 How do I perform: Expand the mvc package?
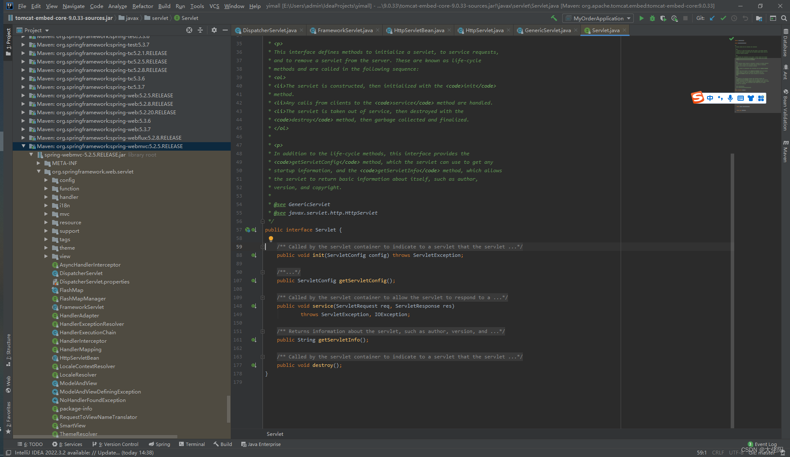point(47,214)
